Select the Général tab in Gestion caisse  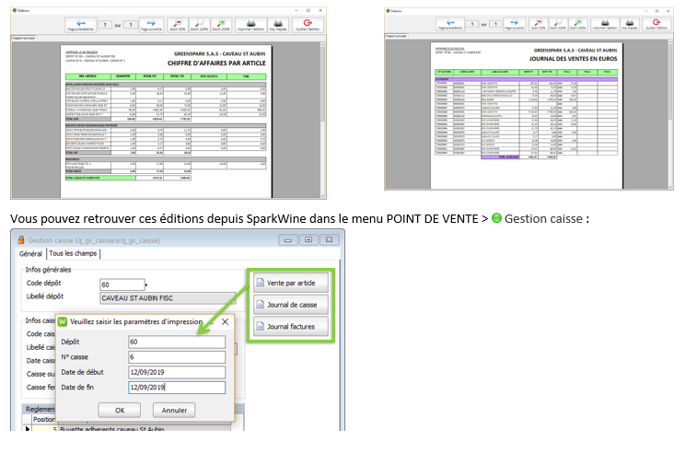click(31, 254)
